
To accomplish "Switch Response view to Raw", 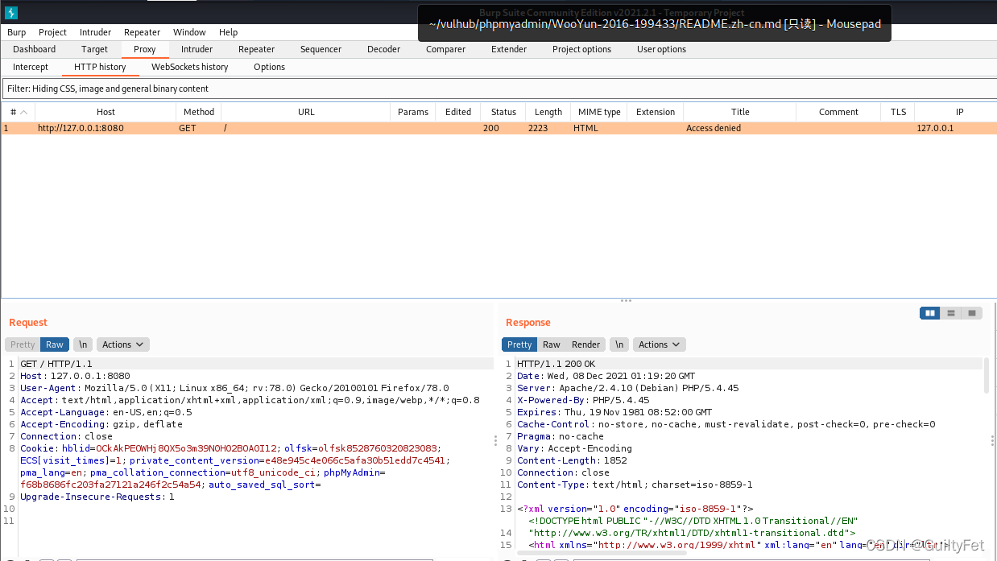I will coord(551,344).
